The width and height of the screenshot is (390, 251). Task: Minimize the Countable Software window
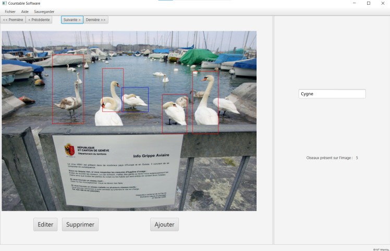[354, 3]
